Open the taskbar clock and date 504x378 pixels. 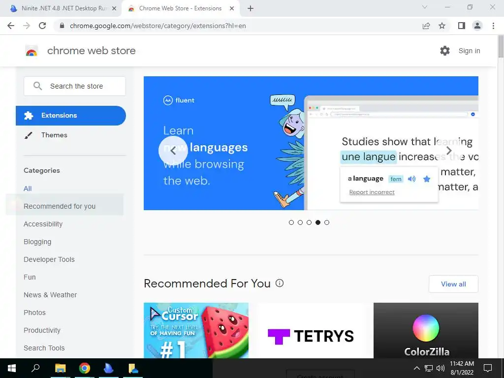click(x=462, y=368)
